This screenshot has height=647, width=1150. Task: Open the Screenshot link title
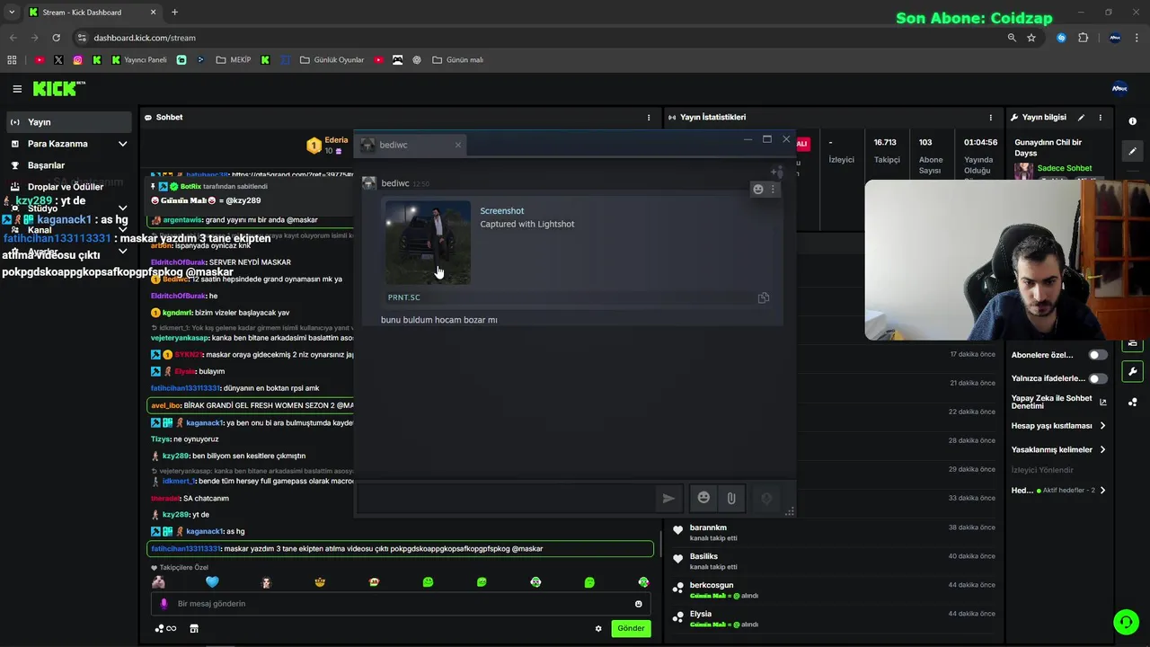pyautogui.click(x=502, y=211)
